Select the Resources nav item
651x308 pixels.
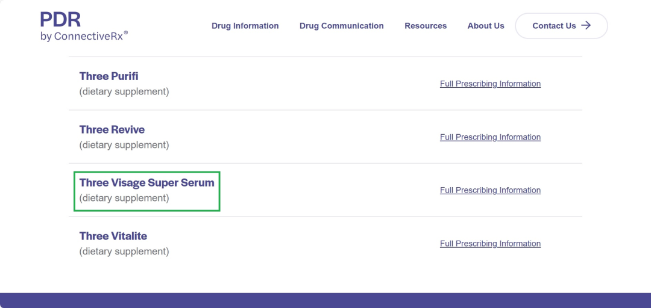click(426, 26)
